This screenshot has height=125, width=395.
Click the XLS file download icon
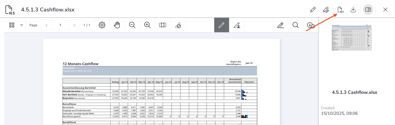point(340,10)
